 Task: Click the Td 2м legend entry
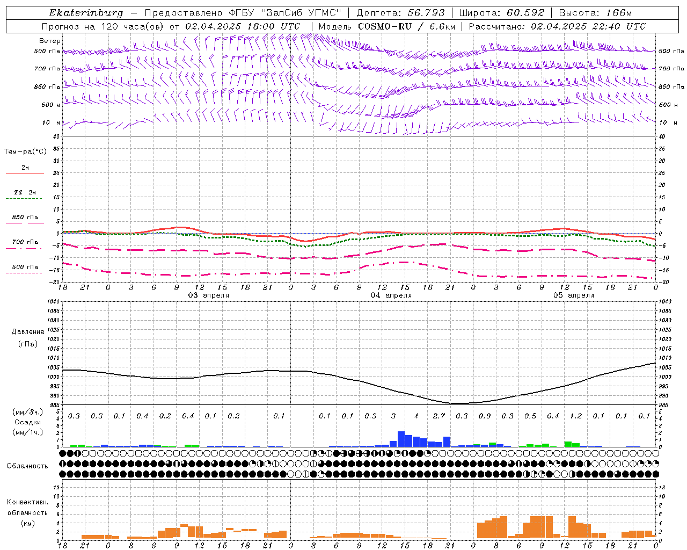[25, 192]
